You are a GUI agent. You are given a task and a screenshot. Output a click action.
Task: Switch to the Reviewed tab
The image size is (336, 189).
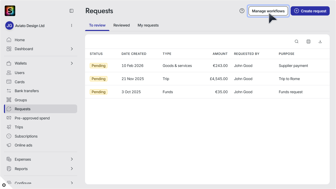[122, 25]
